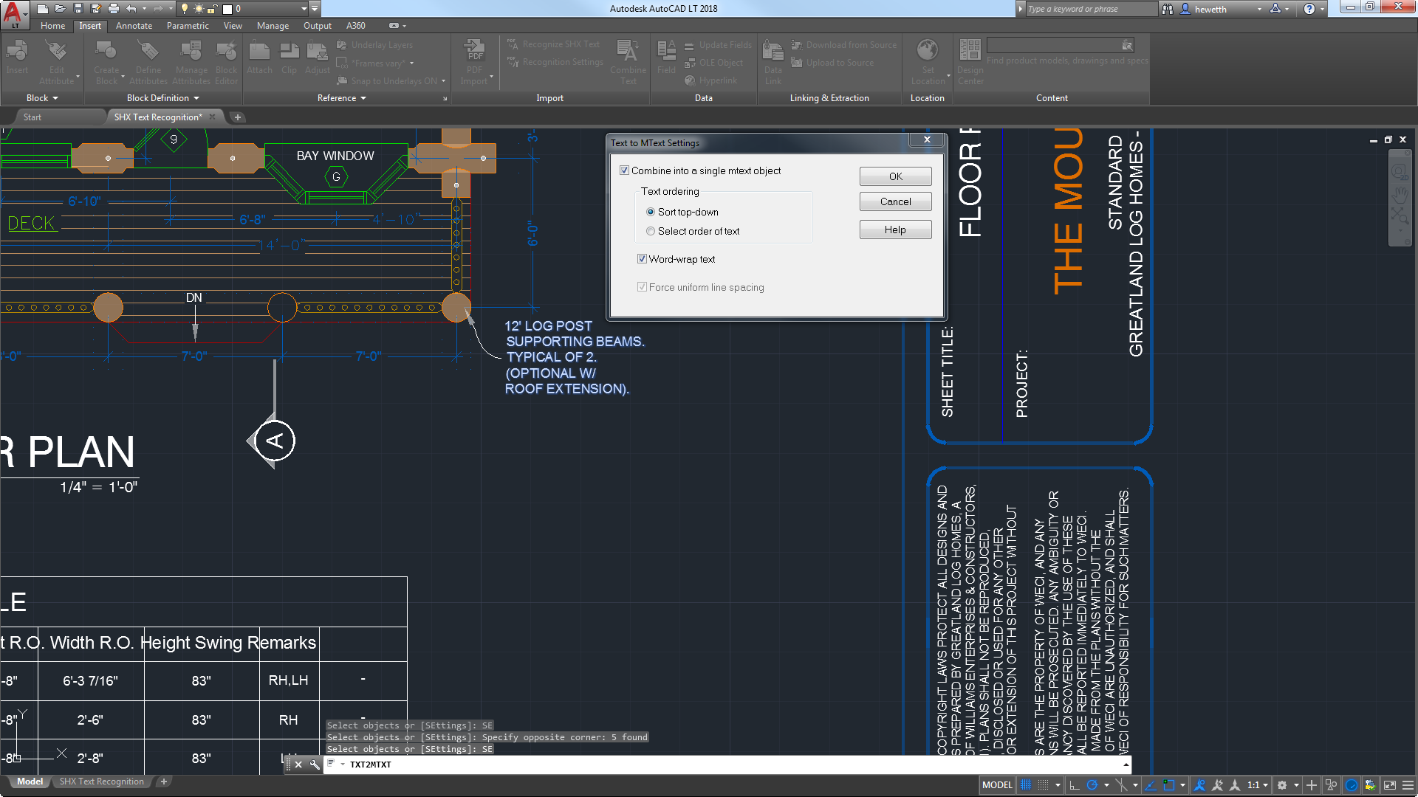Open the status bar customization menu icon
Screen dimensions: 1418x797
pos(1408,785)
